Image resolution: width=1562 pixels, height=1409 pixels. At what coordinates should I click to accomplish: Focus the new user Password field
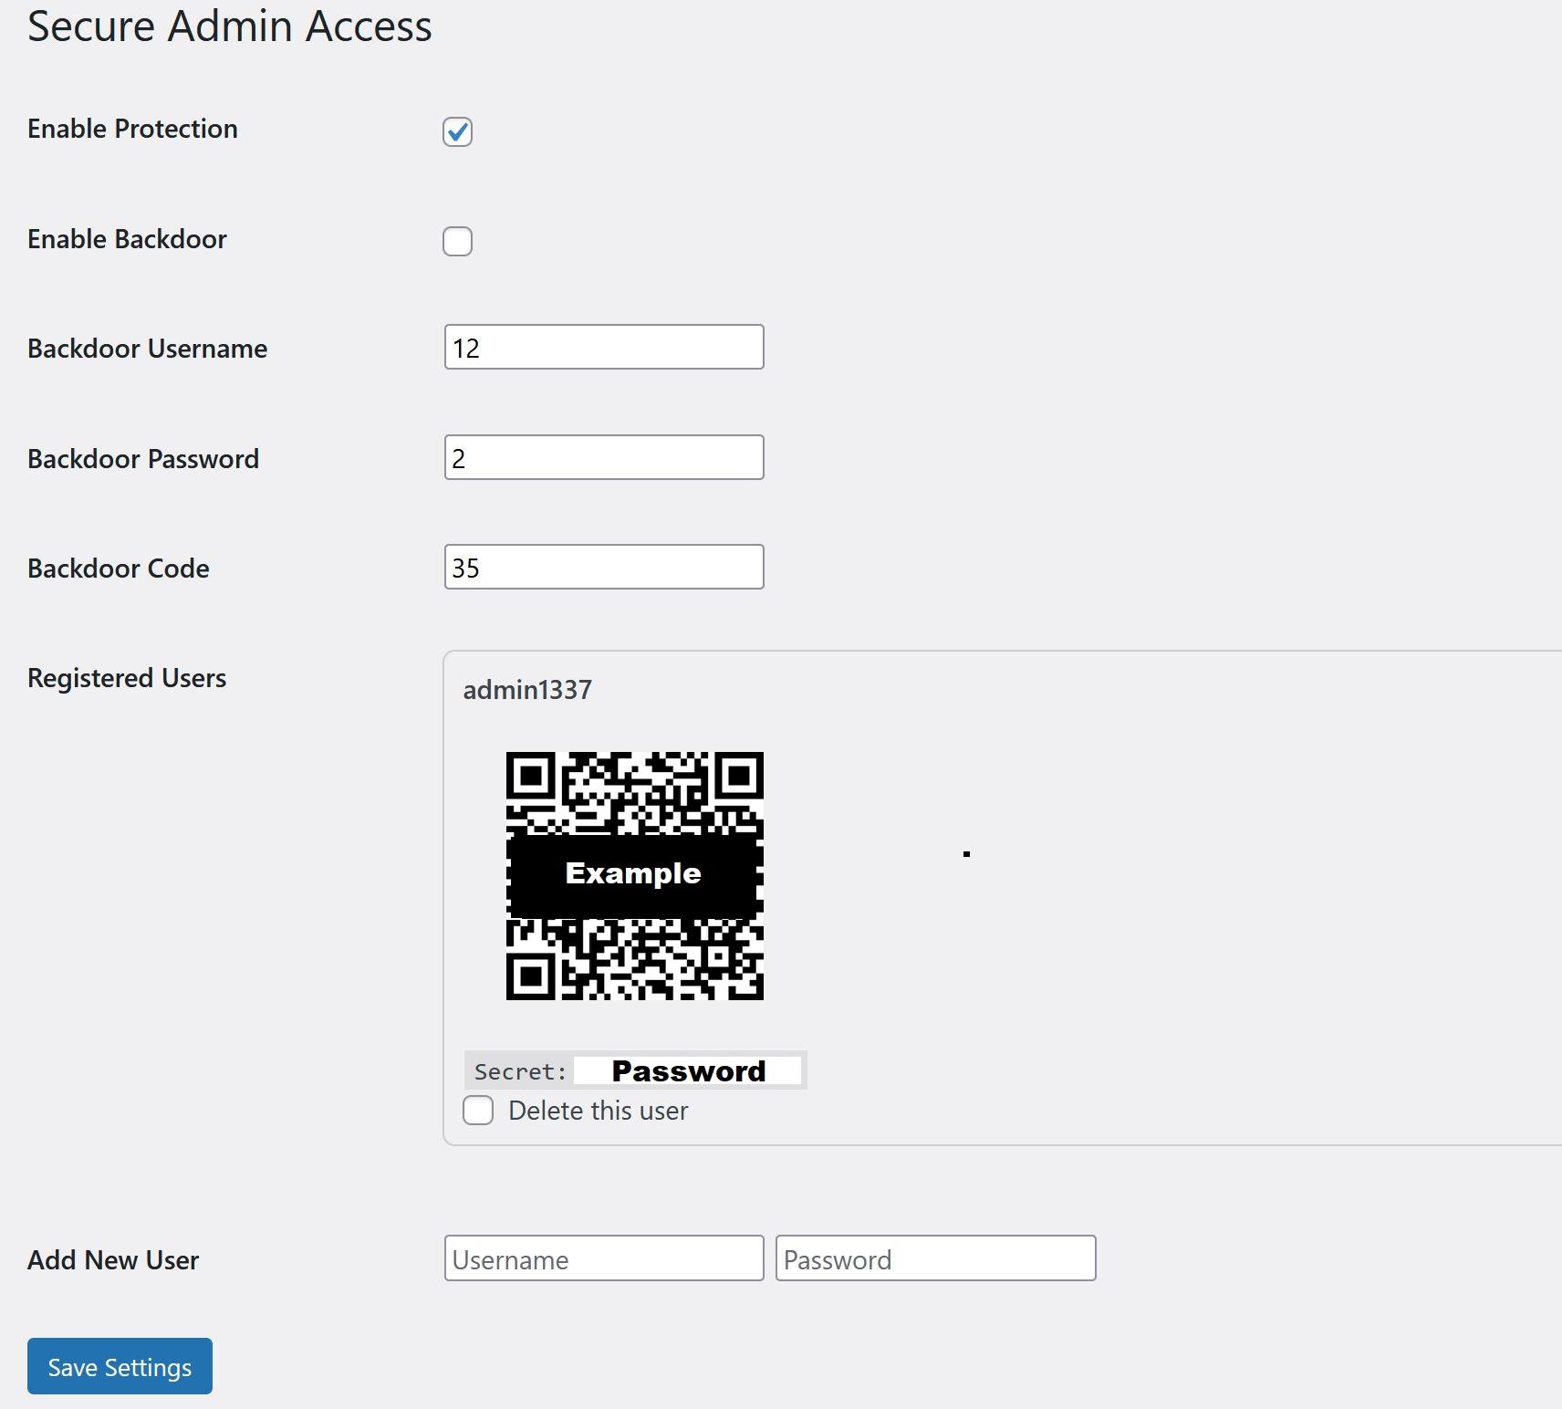(x=934, y=1258)
